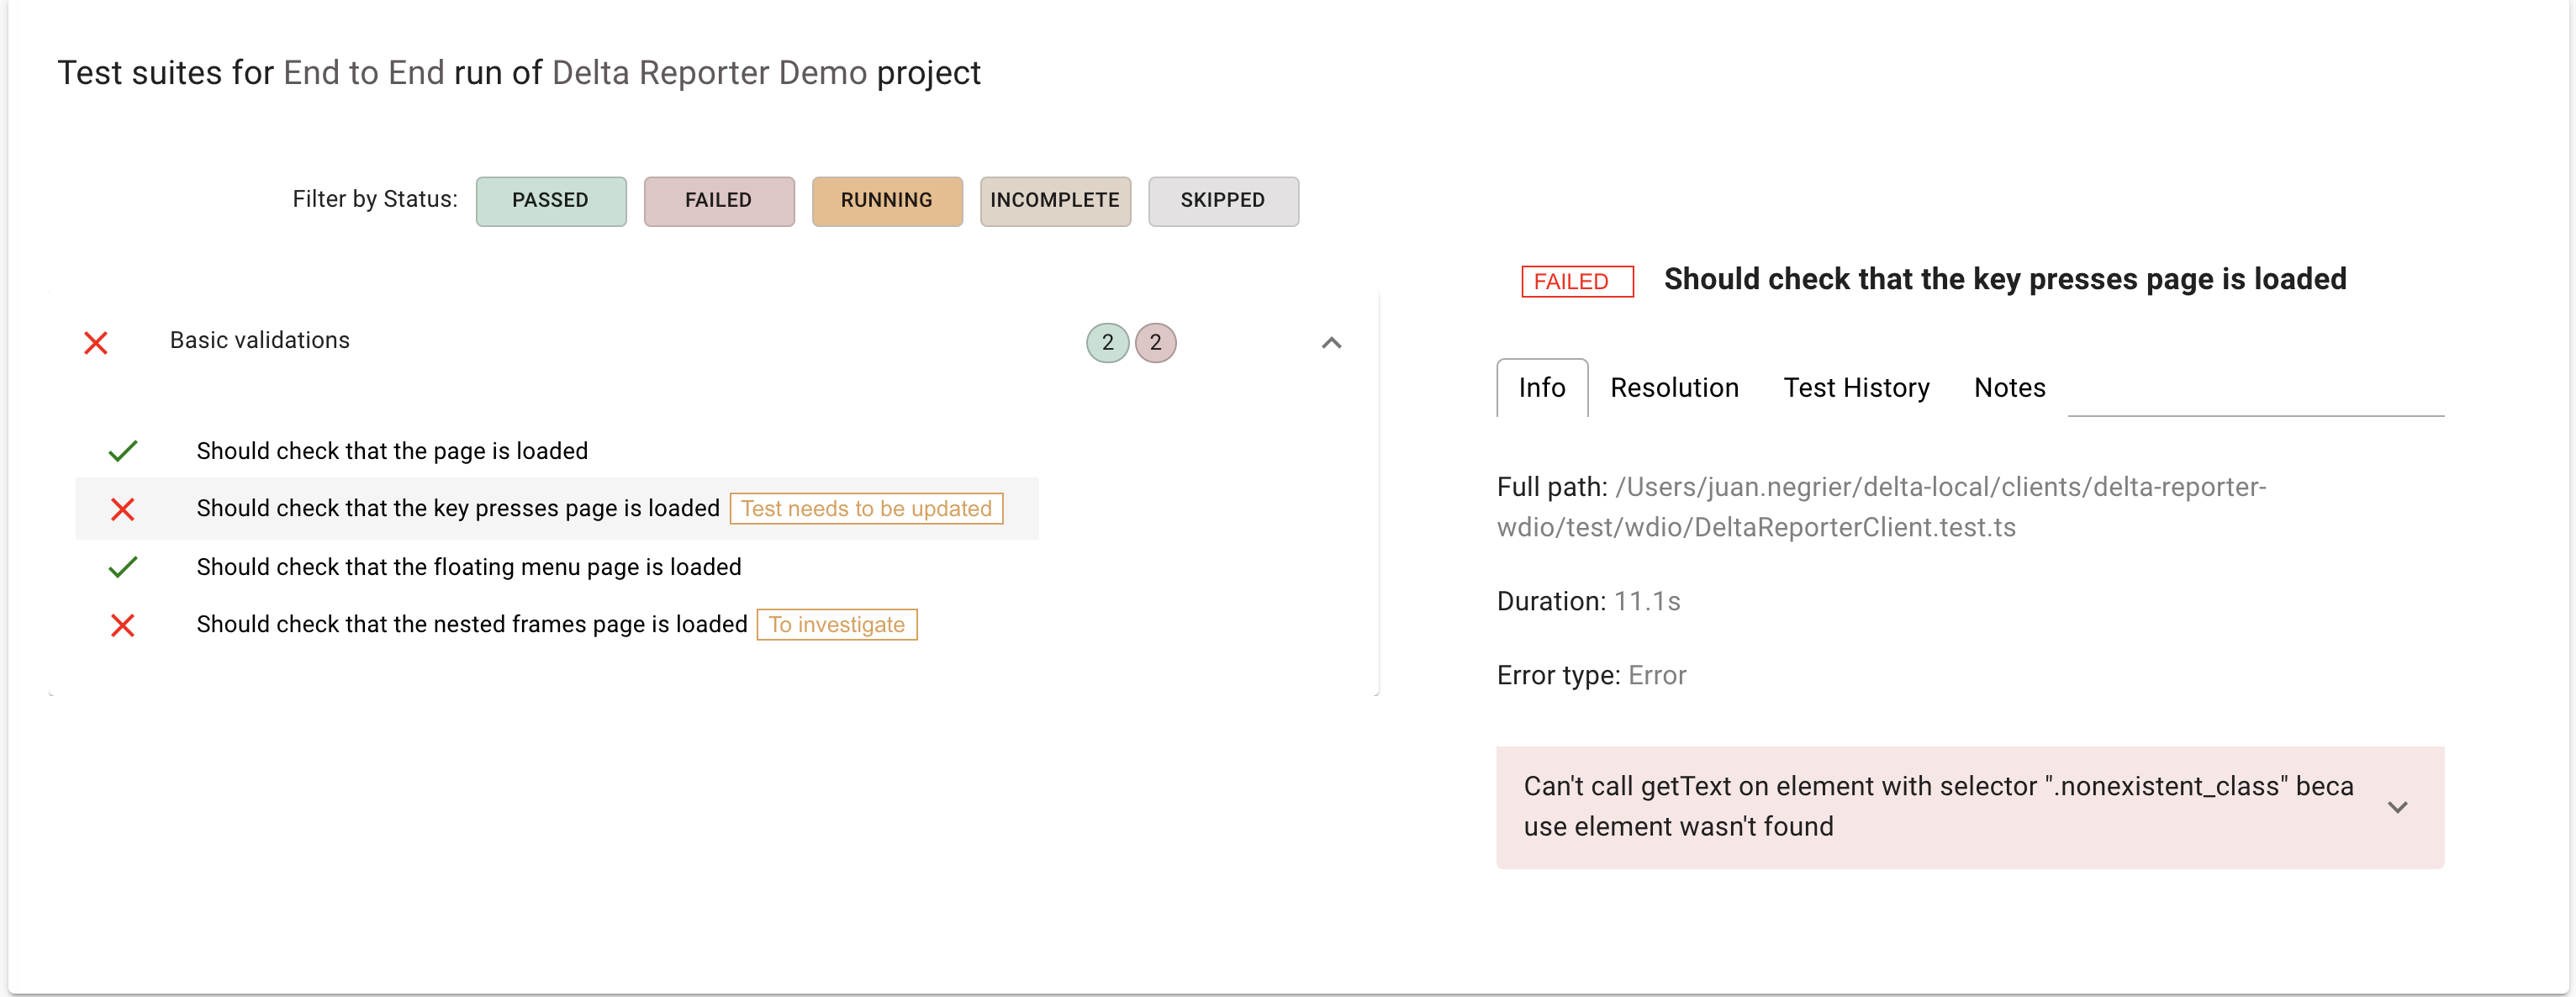Image resolution: width=2576 pixels, height=997 pixels.
Task: Switch to the Resolution tab
Action: tap(1674, 386)
